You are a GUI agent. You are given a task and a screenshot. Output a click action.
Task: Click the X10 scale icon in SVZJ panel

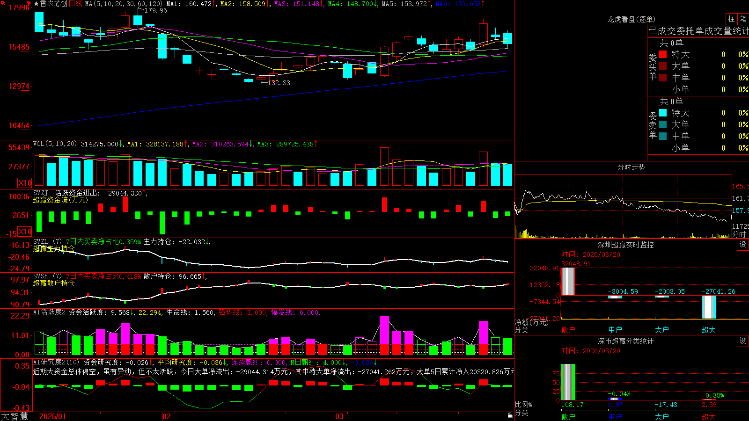(25, 232)
